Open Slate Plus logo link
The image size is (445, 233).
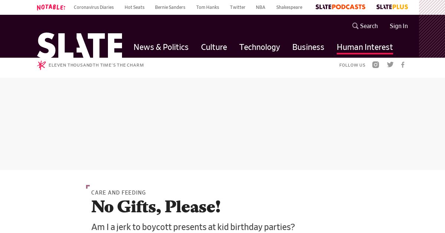[392, 7]
